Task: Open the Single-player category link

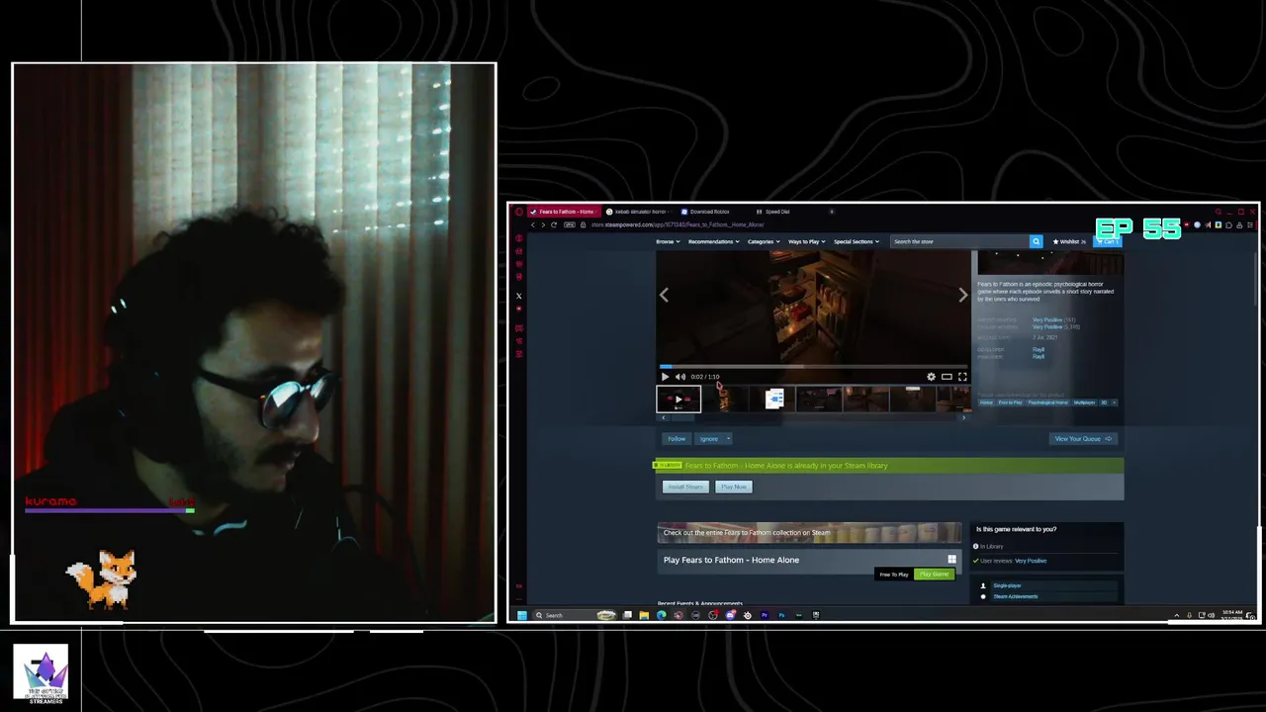Action: (x=1007, y=585)
